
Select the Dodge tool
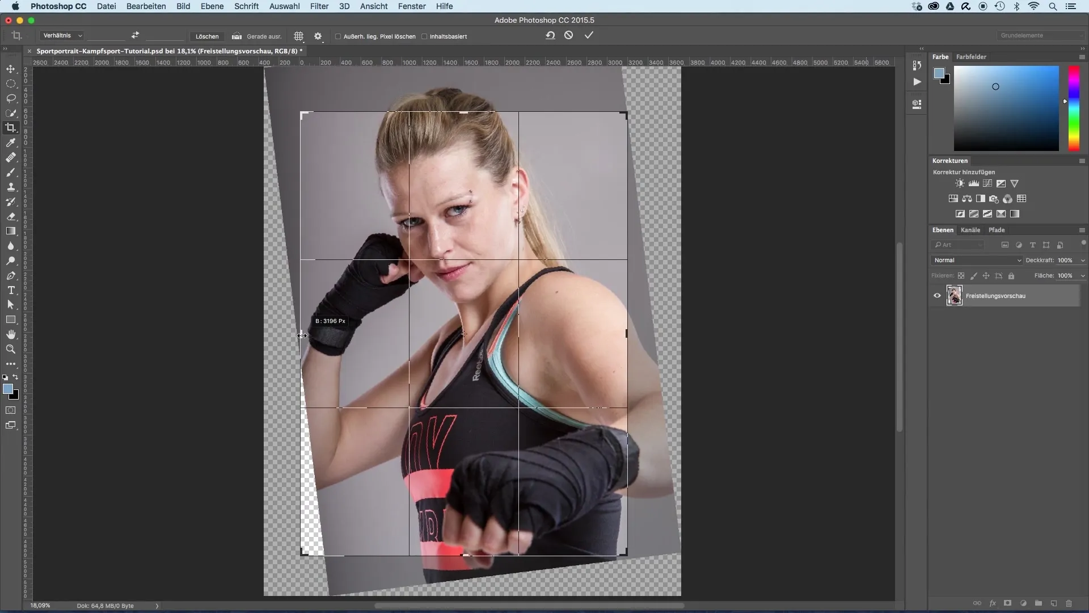tap(11, 261)
